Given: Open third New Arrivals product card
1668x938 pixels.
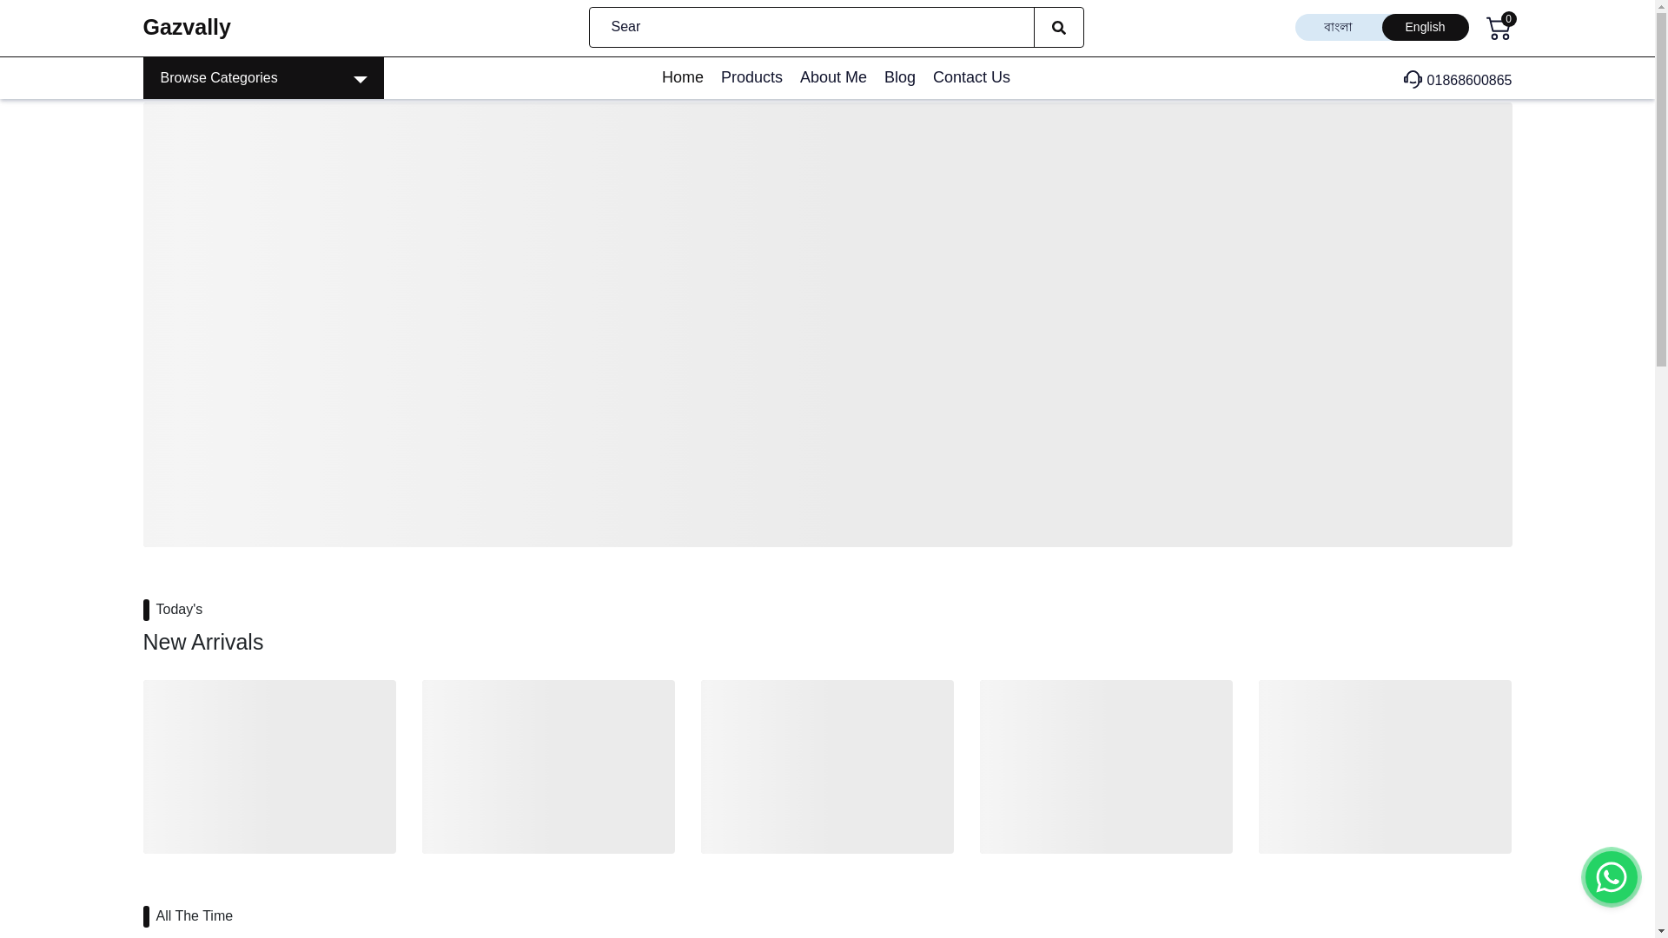Looking at the screenshot, I should [x=827, y=767].
